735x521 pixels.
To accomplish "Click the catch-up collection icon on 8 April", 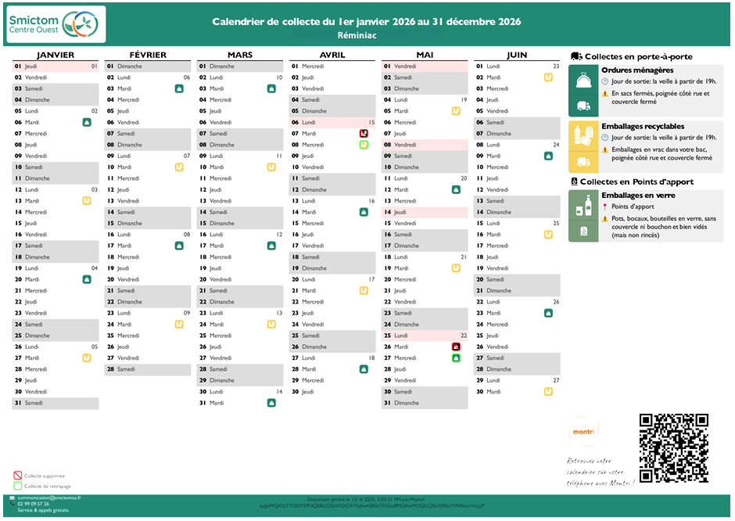I will [364, 145].
